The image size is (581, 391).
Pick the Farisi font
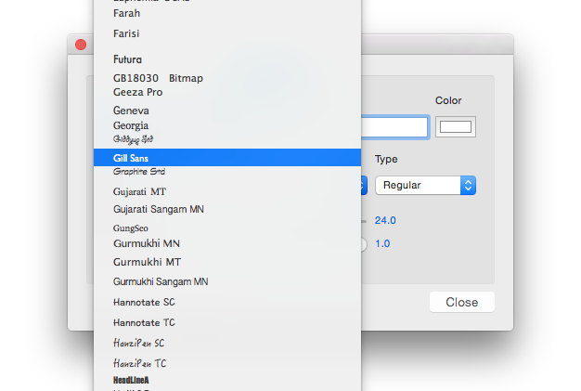pos(126,33)
